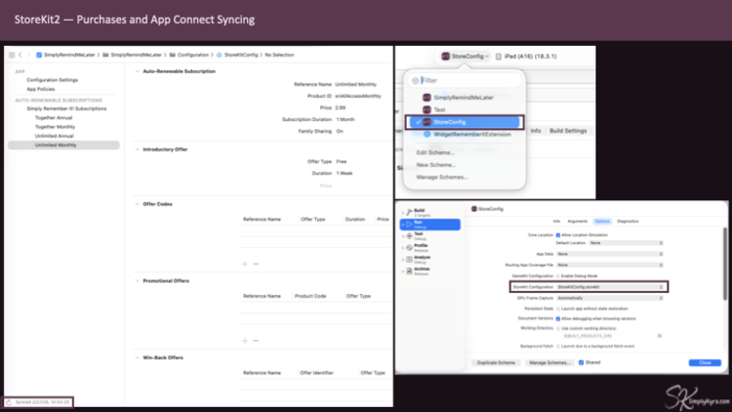Go forward with the editor forward arrow
Viewport: 732px width, 412px height.
(x=28, y=55)
